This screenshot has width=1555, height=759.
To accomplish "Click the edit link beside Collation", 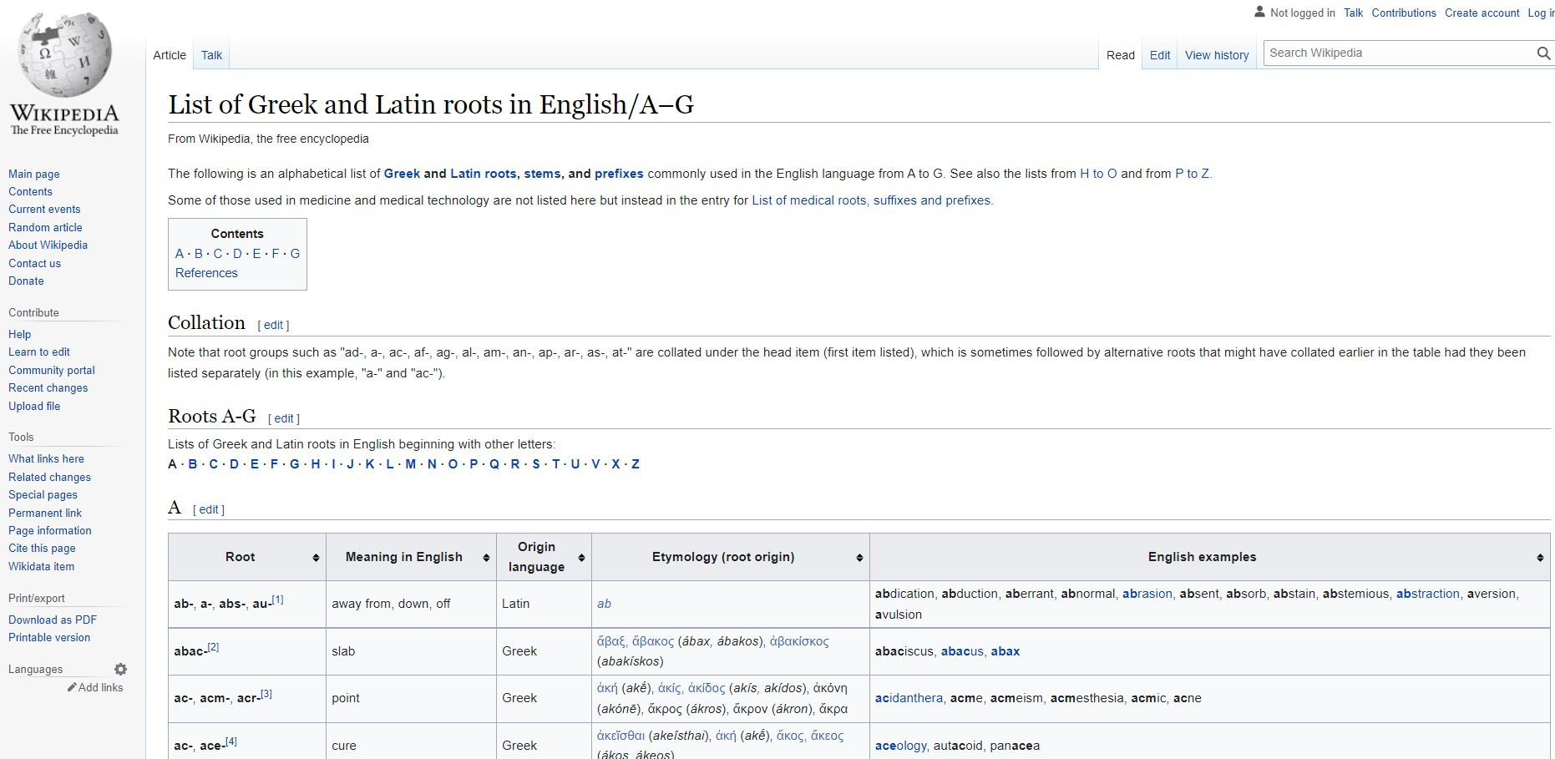I will click(x=274, y=324).
